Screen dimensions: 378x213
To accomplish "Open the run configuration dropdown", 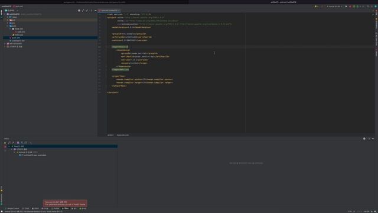I will click(x=334, y=7).
